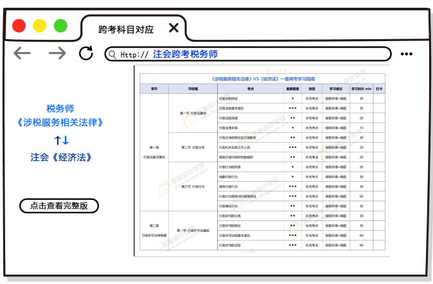This screenshot has width=433, height=284.
Task: Click the 重要程度 column header
Action: [292, 89]
